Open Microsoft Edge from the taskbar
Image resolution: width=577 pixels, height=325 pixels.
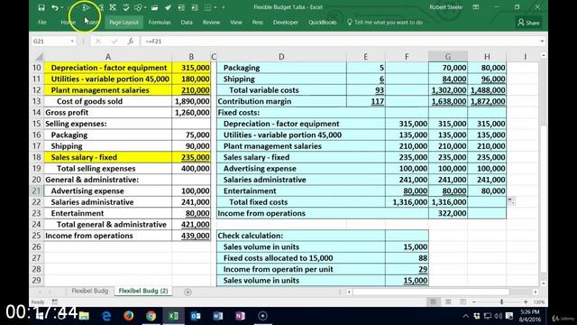106,316
